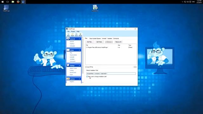Click the Remove All button
The width and height of the screenshot is (203, 114).
[x=118, y=42]
